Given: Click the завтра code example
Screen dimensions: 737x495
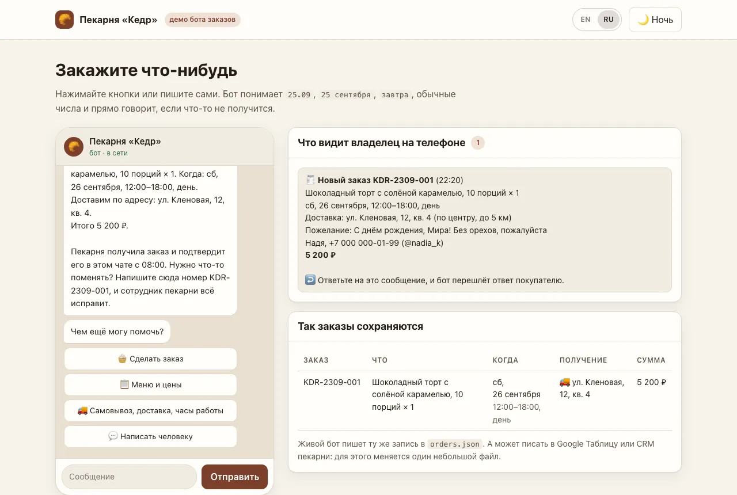Looking at the screenshot, I should pos(395,94).
